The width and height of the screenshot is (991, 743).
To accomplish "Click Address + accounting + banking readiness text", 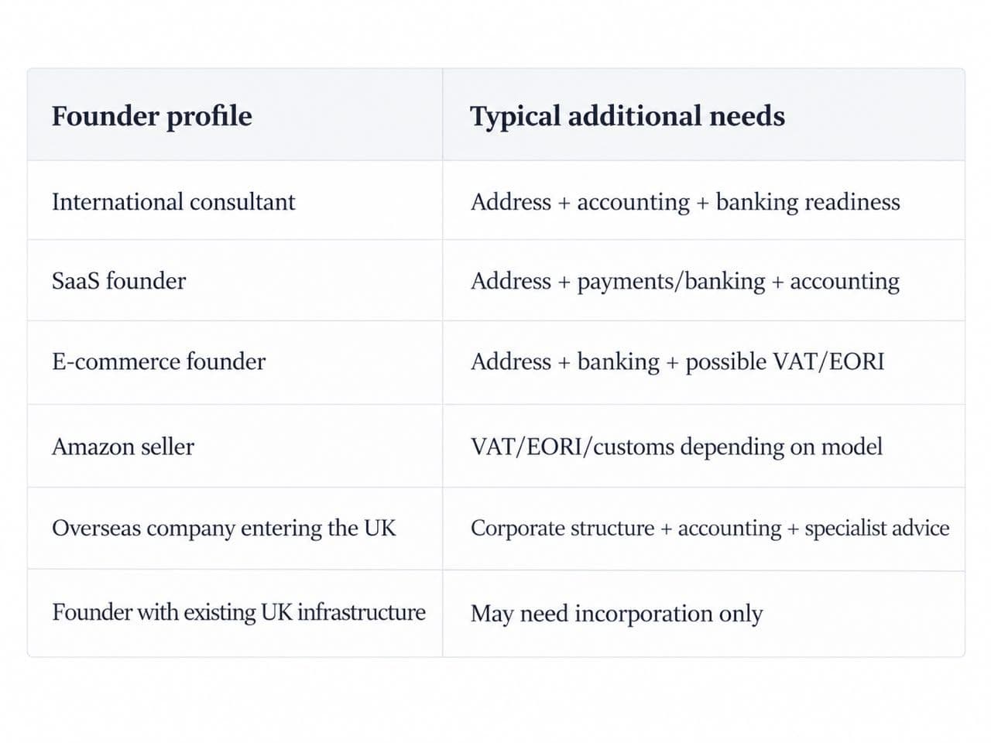I will (685, 202).
